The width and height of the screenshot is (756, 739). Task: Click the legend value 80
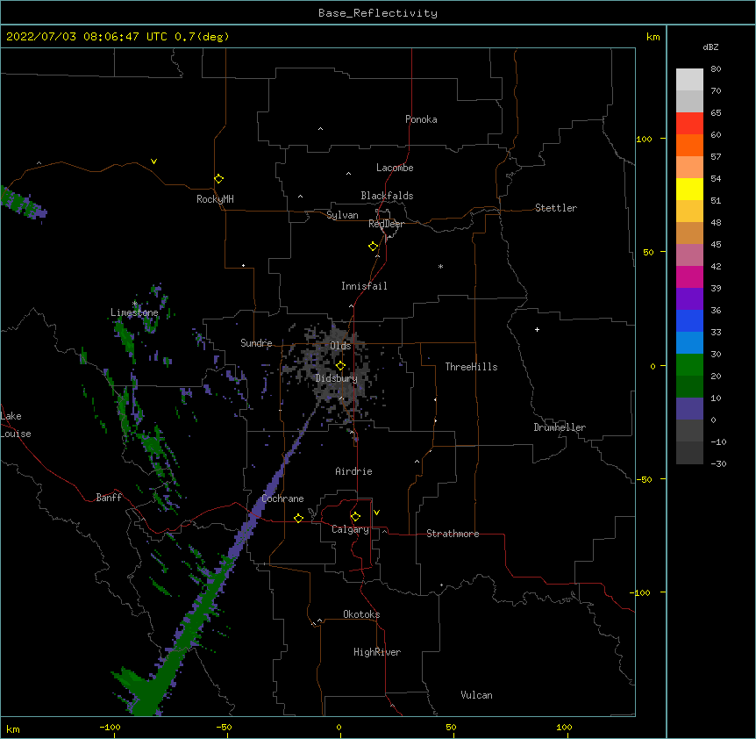pyautogui.click(x=716, y=68)
